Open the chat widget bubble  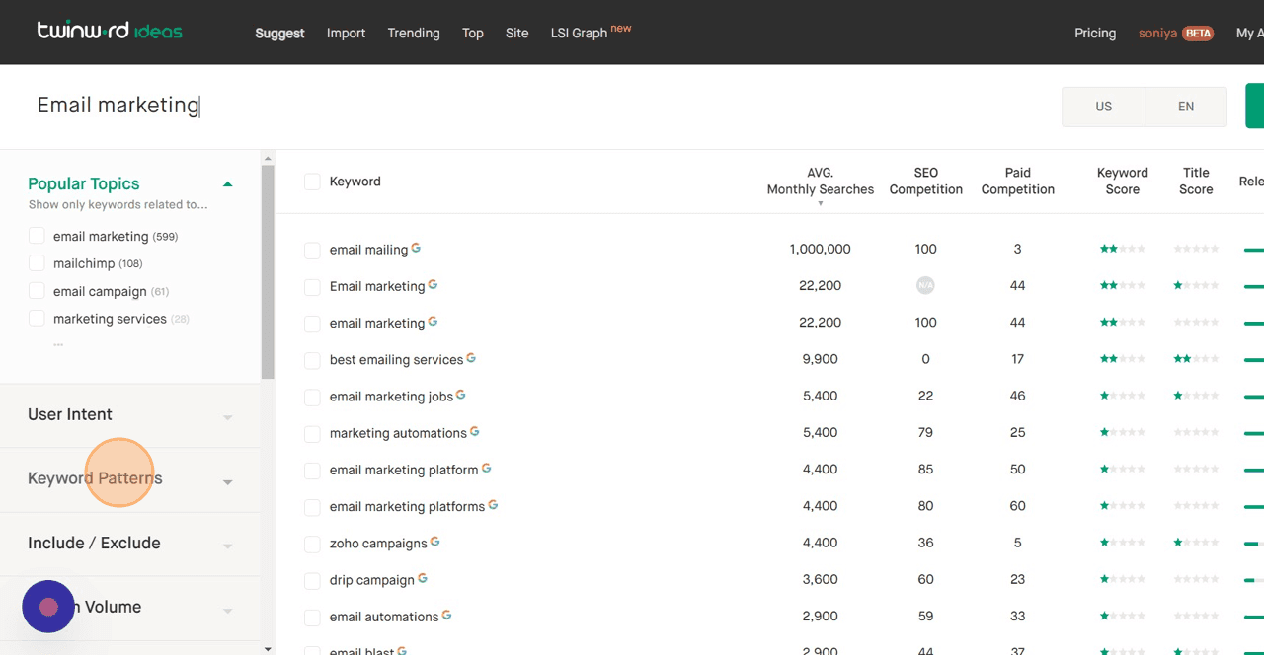tap(48, 607)
